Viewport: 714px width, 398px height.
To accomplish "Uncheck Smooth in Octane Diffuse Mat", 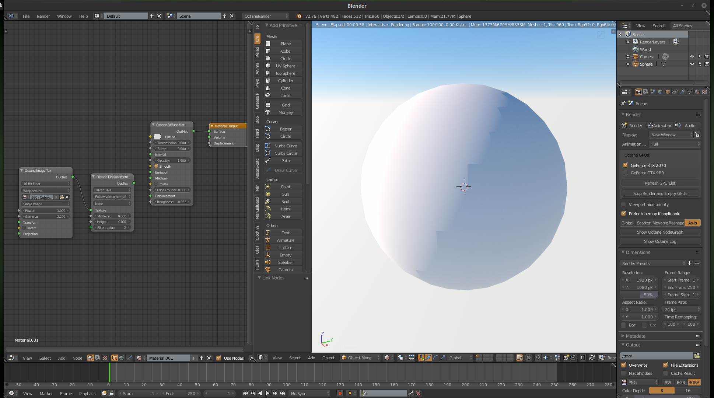I will 156,166.
